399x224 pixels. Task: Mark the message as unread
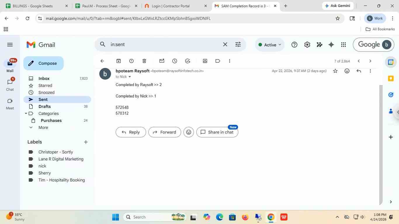coord(162,61)
